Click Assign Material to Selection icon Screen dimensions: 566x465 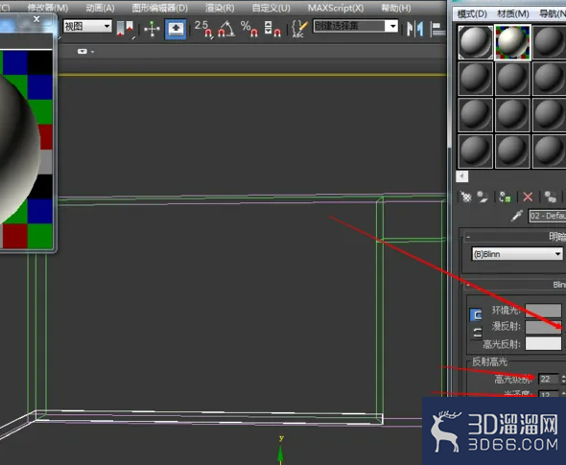(505, 197)
